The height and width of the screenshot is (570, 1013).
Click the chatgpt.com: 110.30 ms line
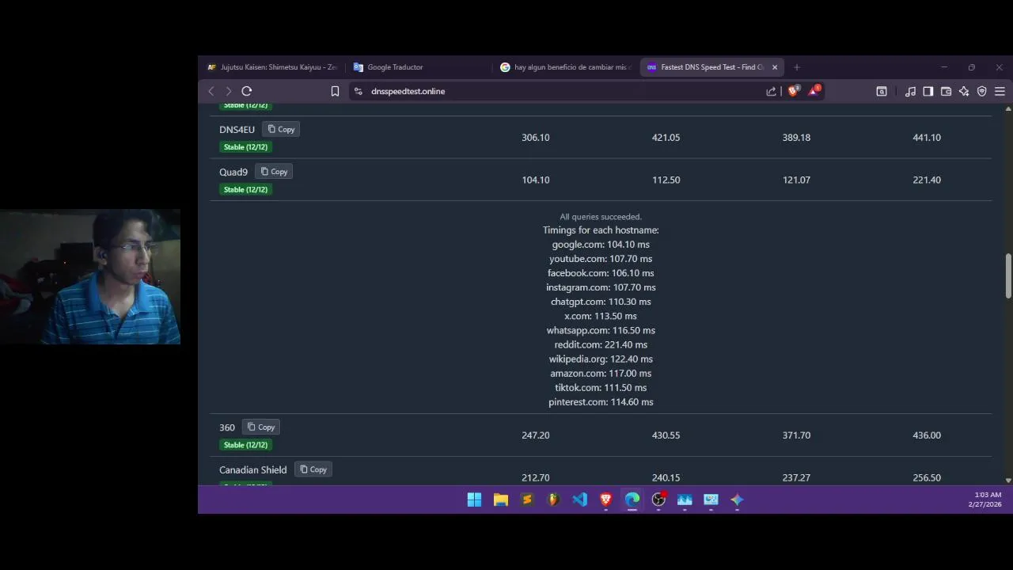[x=601, y=302]
